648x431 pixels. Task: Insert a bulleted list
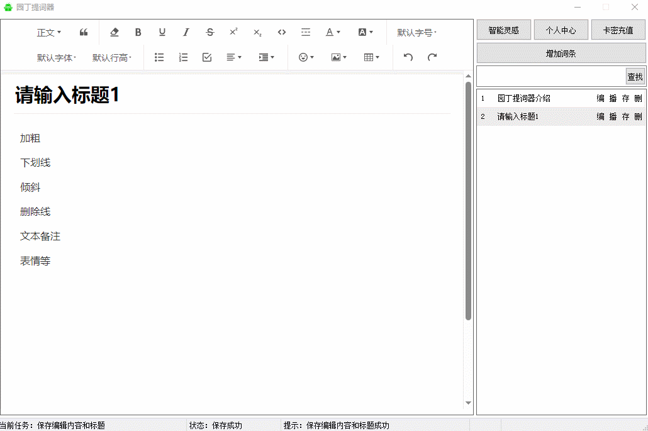coord(159,57)
